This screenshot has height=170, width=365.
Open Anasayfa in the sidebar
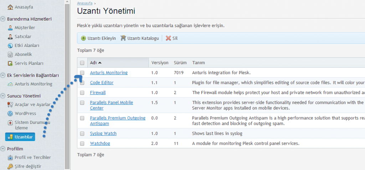[24, 7]
